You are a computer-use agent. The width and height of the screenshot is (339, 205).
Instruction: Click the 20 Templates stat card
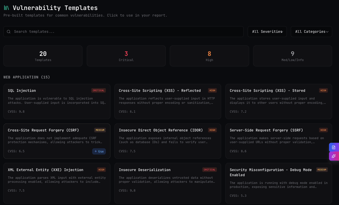43,56
